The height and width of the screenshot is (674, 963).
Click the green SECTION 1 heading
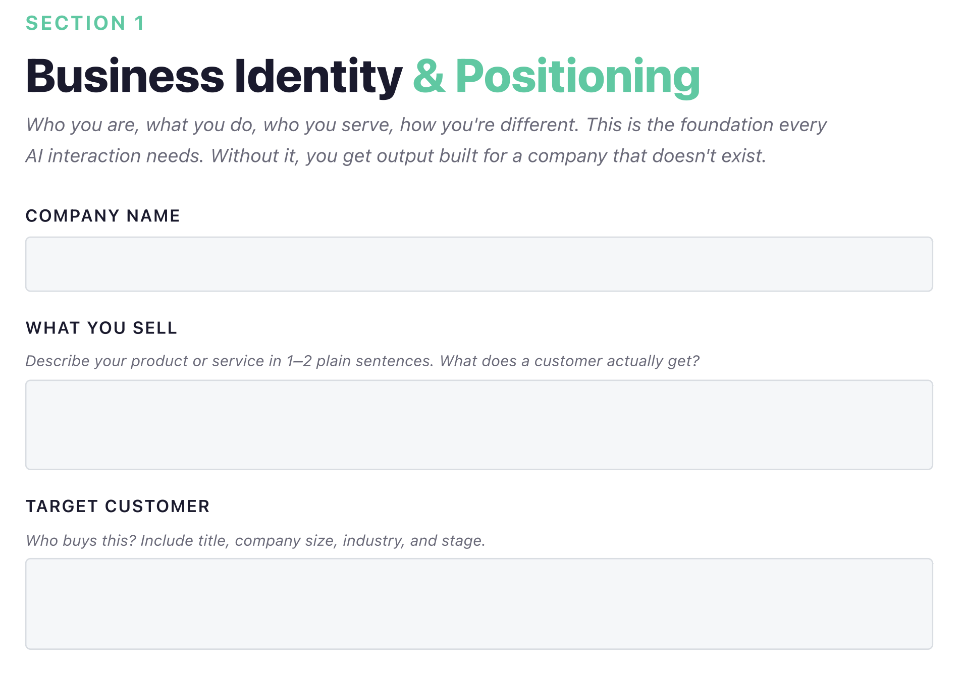click(85, 23)
